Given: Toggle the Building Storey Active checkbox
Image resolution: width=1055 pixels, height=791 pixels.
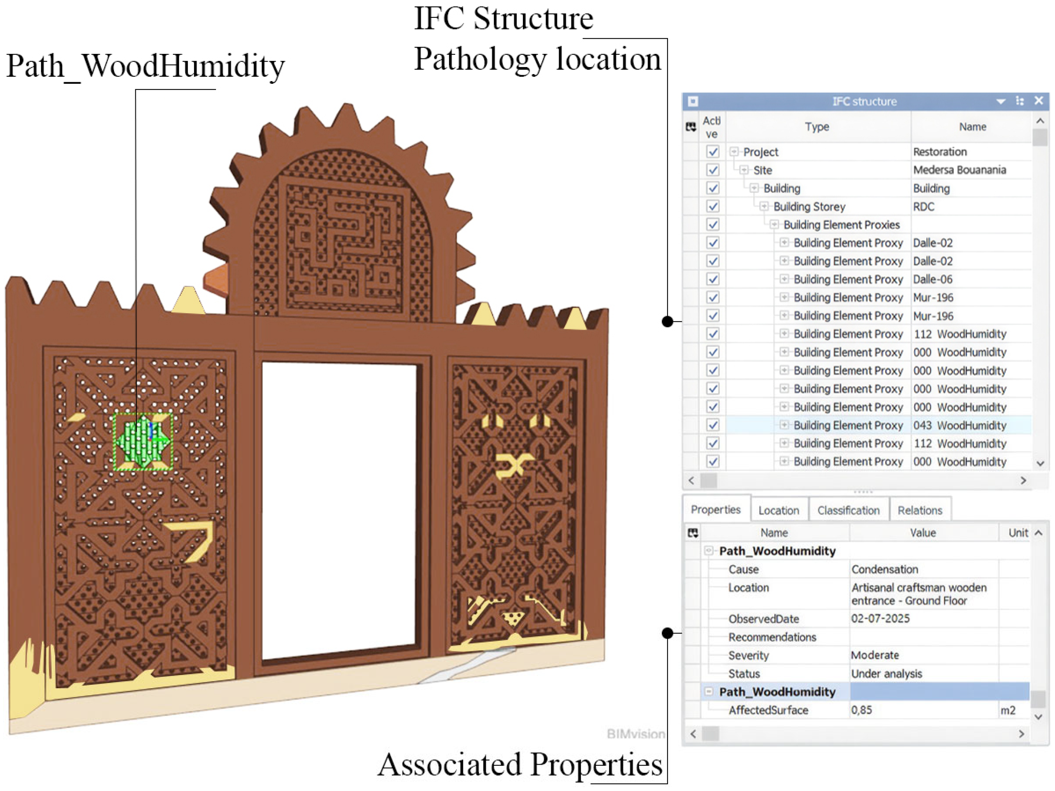Looking at the screenshot, I should click(713, 206).
